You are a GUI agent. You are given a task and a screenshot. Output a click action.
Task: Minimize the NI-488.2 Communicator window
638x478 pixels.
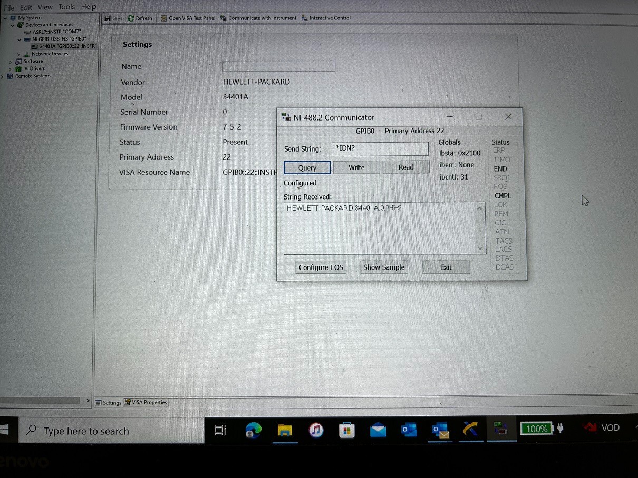[449, 117]
